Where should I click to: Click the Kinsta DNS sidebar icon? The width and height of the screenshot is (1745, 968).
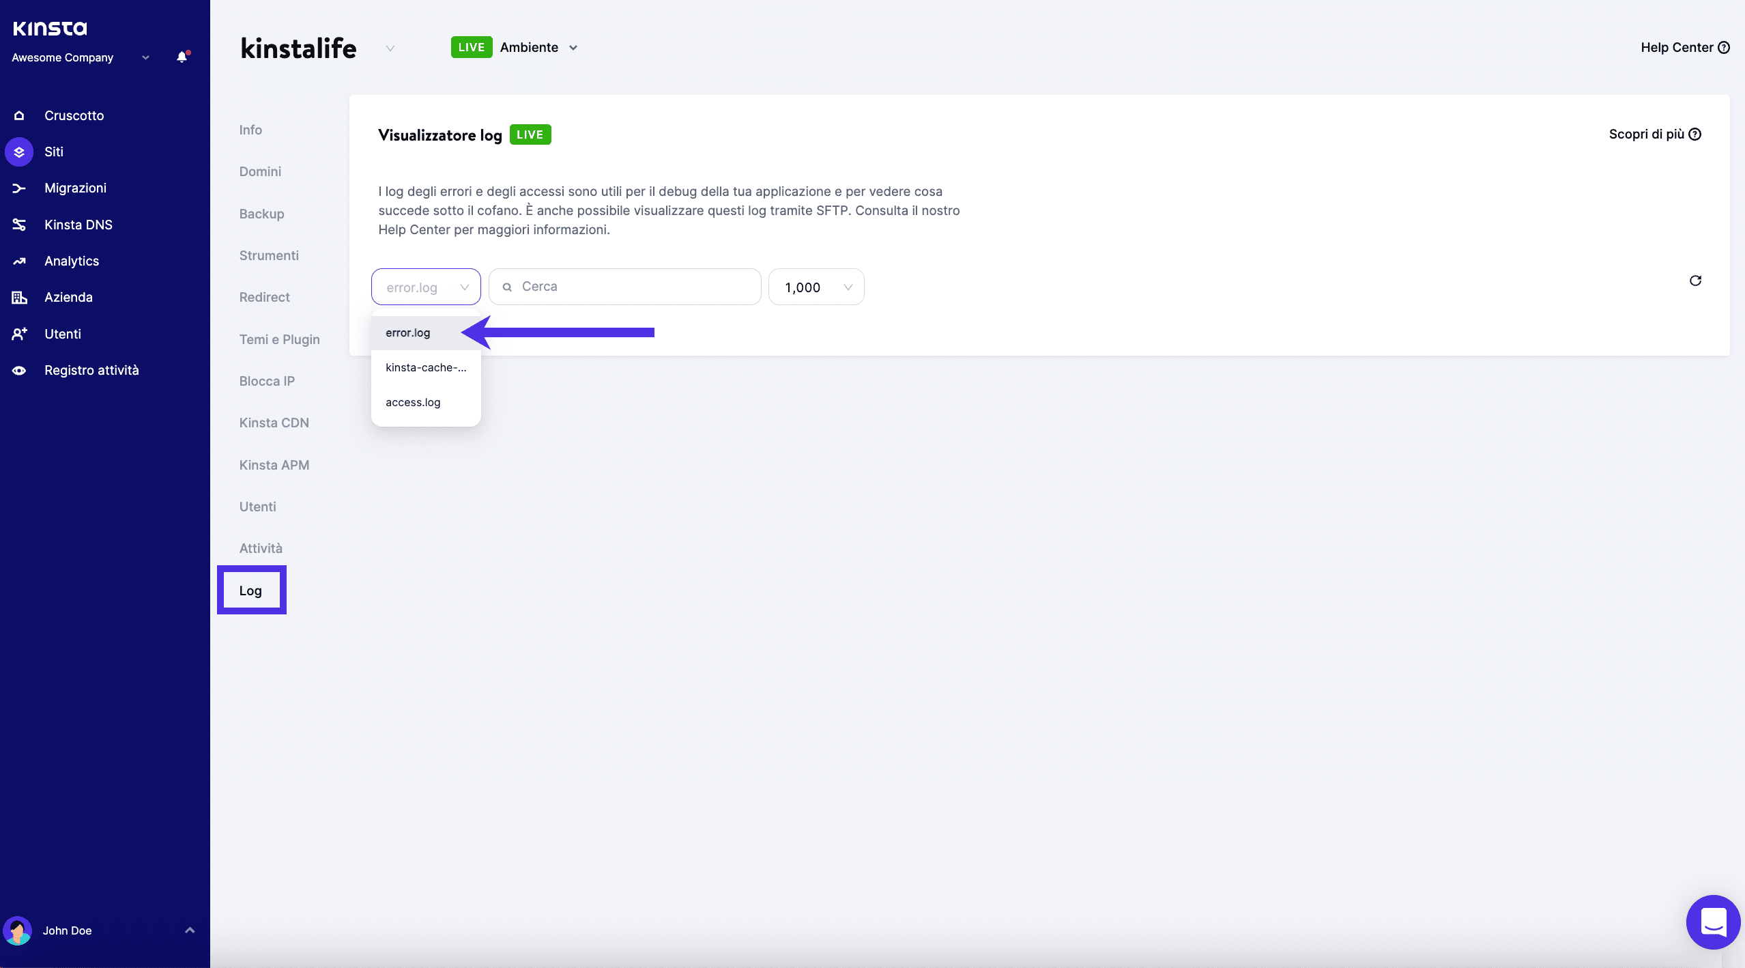click(19, 224)
